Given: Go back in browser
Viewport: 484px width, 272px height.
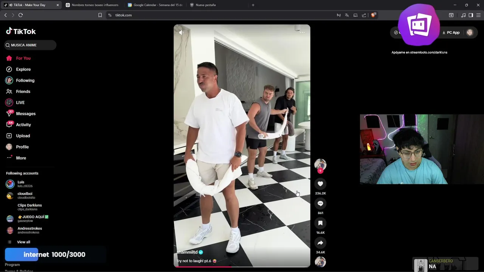Looking at the screenshot, I should (x=5, y=15).
